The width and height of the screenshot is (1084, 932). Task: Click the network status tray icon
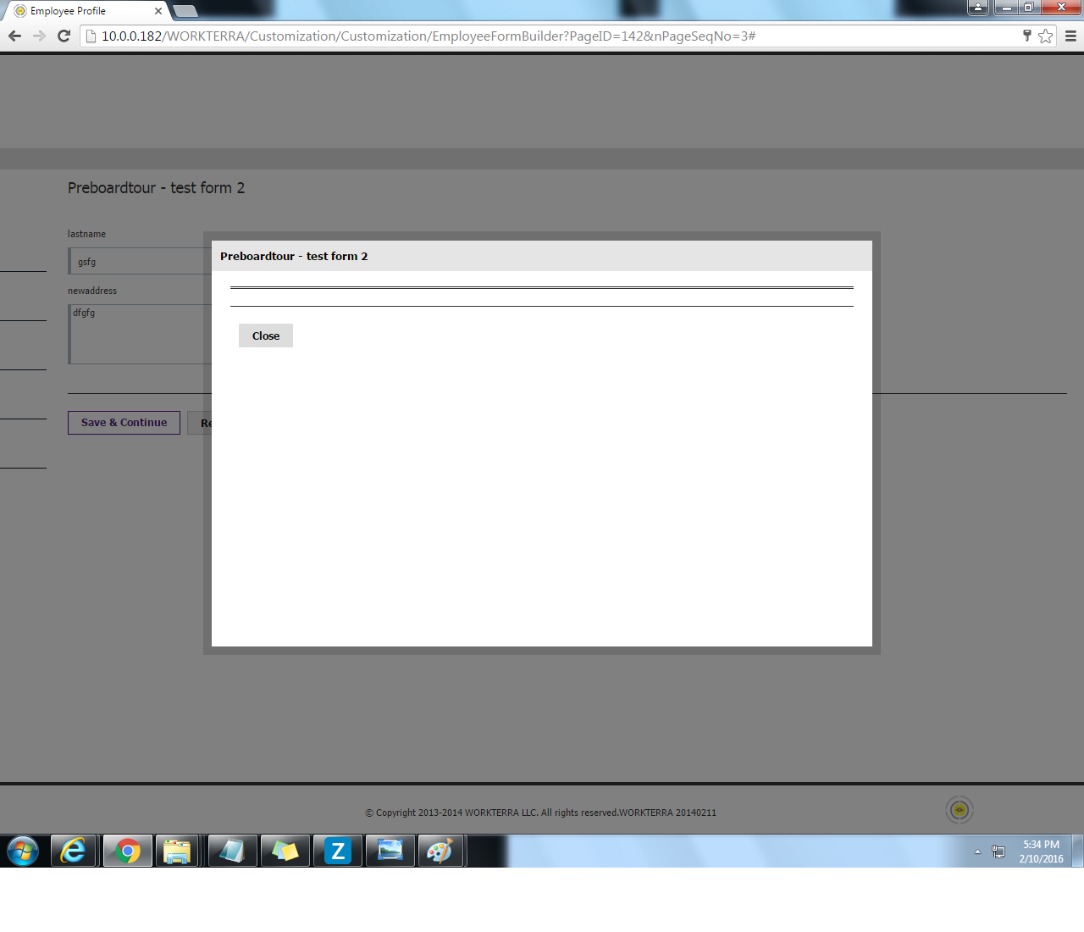click(x=998, y=852)
